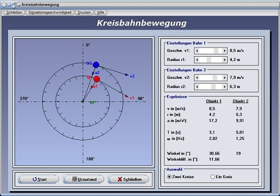Increase Radius r1 with right arrow
280x196 pixels.
[x=224, y=60]
